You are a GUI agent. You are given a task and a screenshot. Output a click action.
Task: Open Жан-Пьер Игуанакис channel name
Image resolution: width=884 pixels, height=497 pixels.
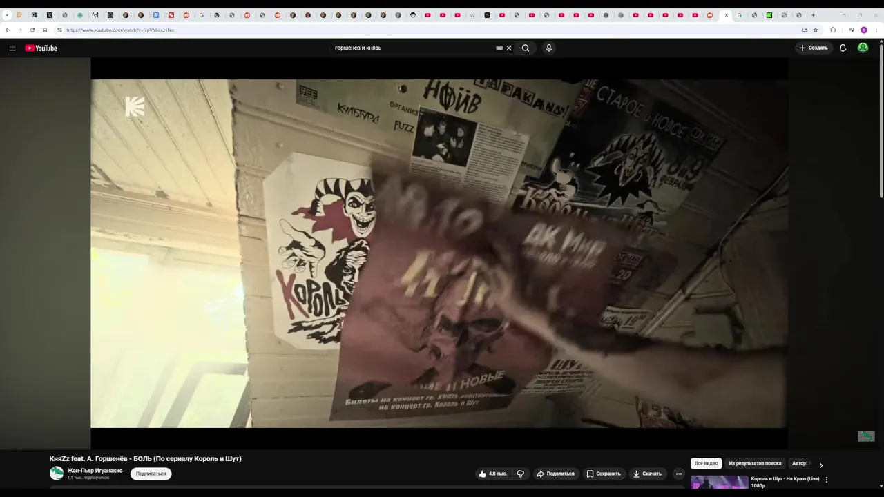tap(95, 470)
